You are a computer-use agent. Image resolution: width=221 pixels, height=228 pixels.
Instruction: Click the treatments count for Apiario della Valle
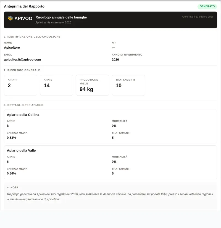[x=113, y=174]
